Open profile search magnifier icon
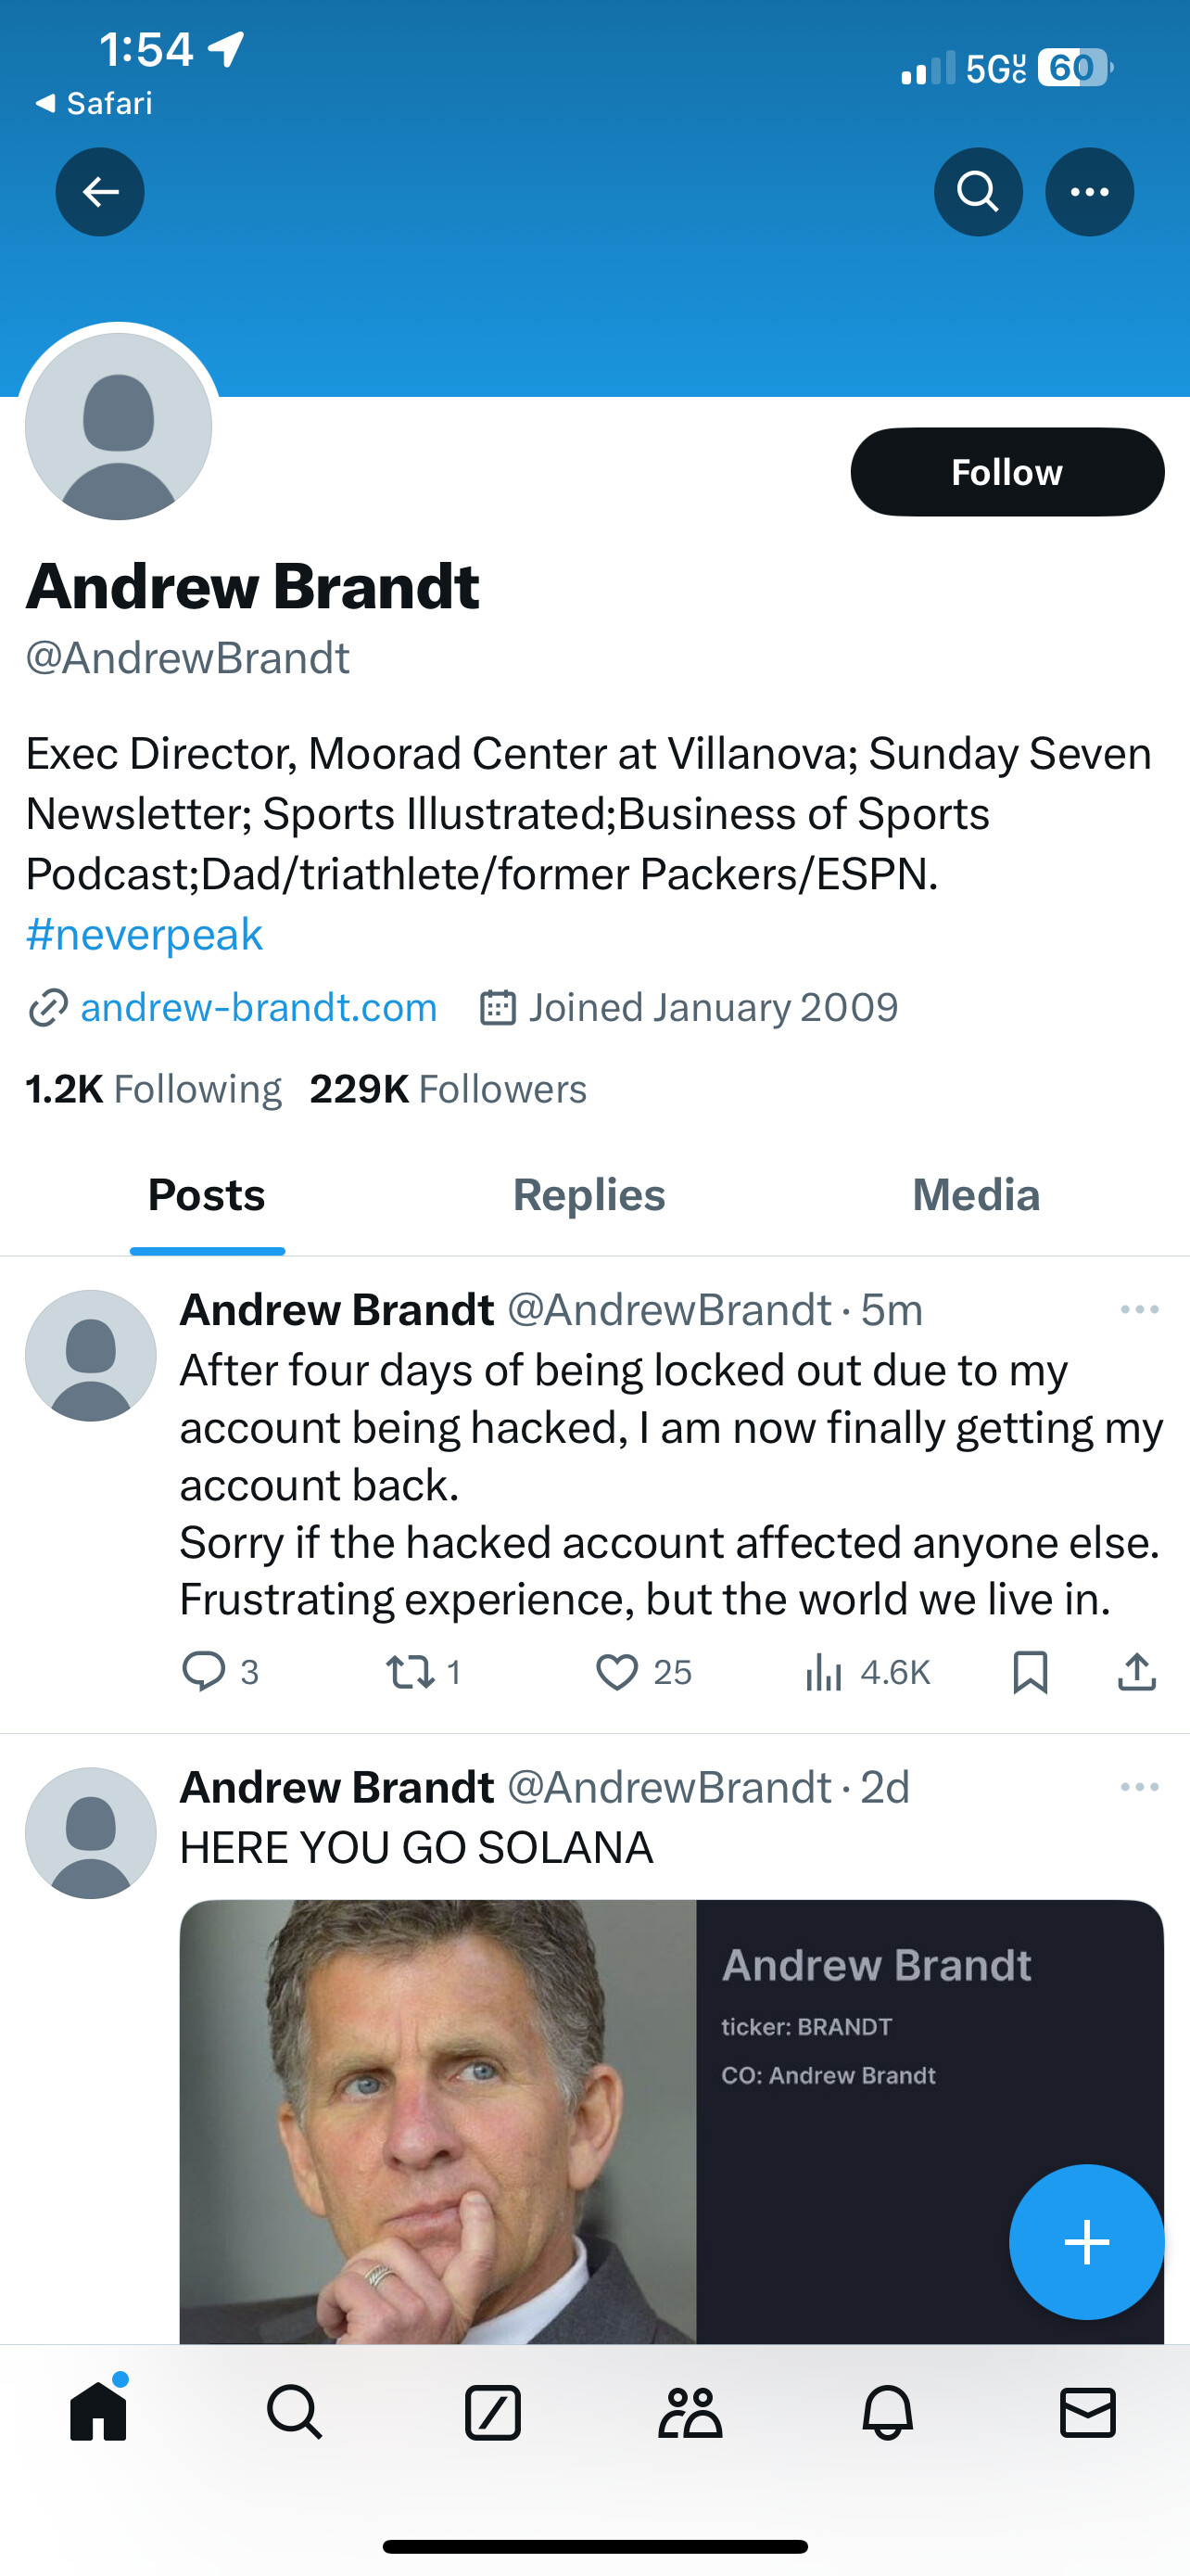 click(977, 192)
